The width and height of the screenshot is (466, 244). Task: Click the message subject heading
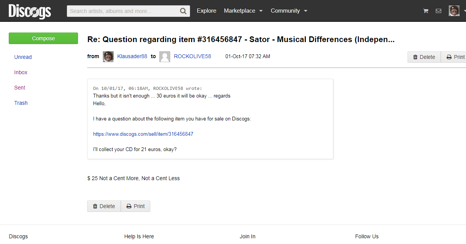click(241, 39)
